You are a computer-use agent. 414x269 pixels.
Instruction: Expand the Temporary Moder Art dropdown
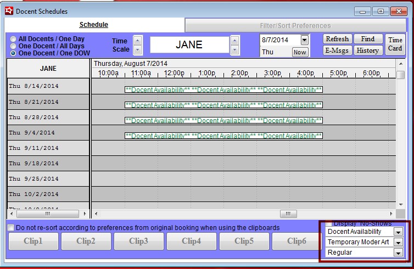[x=398, y=242]
